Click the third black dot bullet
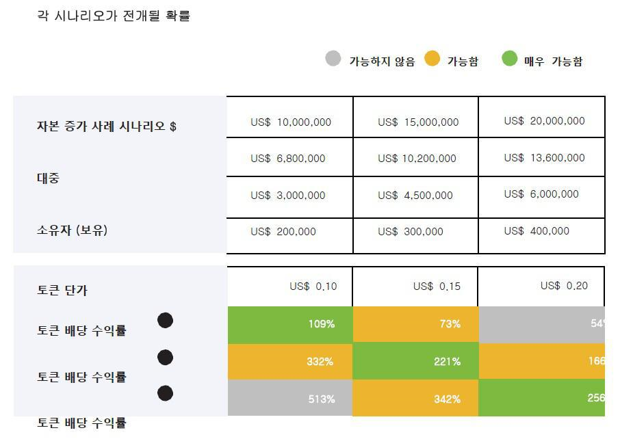 pyautogui.click(x=165, y=393)
